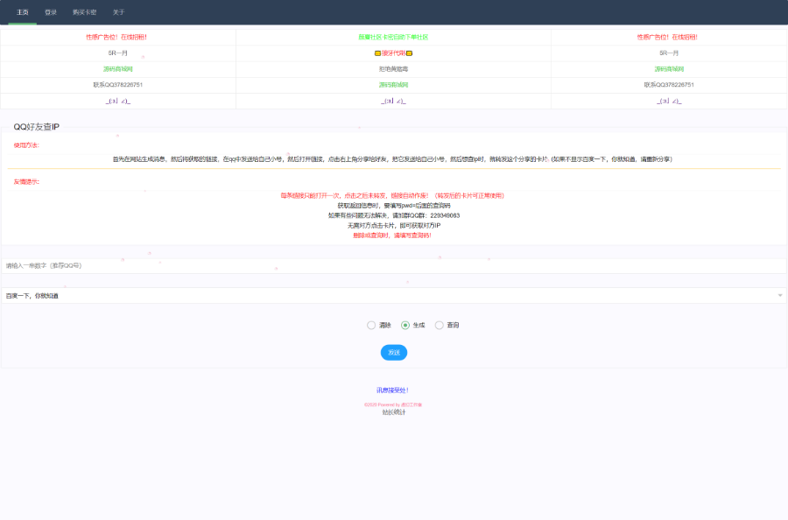The image size is (788, 520).
Task: Click the 强珍代刷 ad link
Action: coord(393,53)
